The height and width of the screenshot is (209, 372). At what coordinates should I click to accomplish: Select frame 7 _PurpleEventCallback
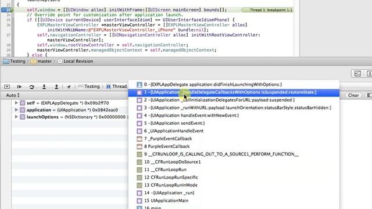234,139
